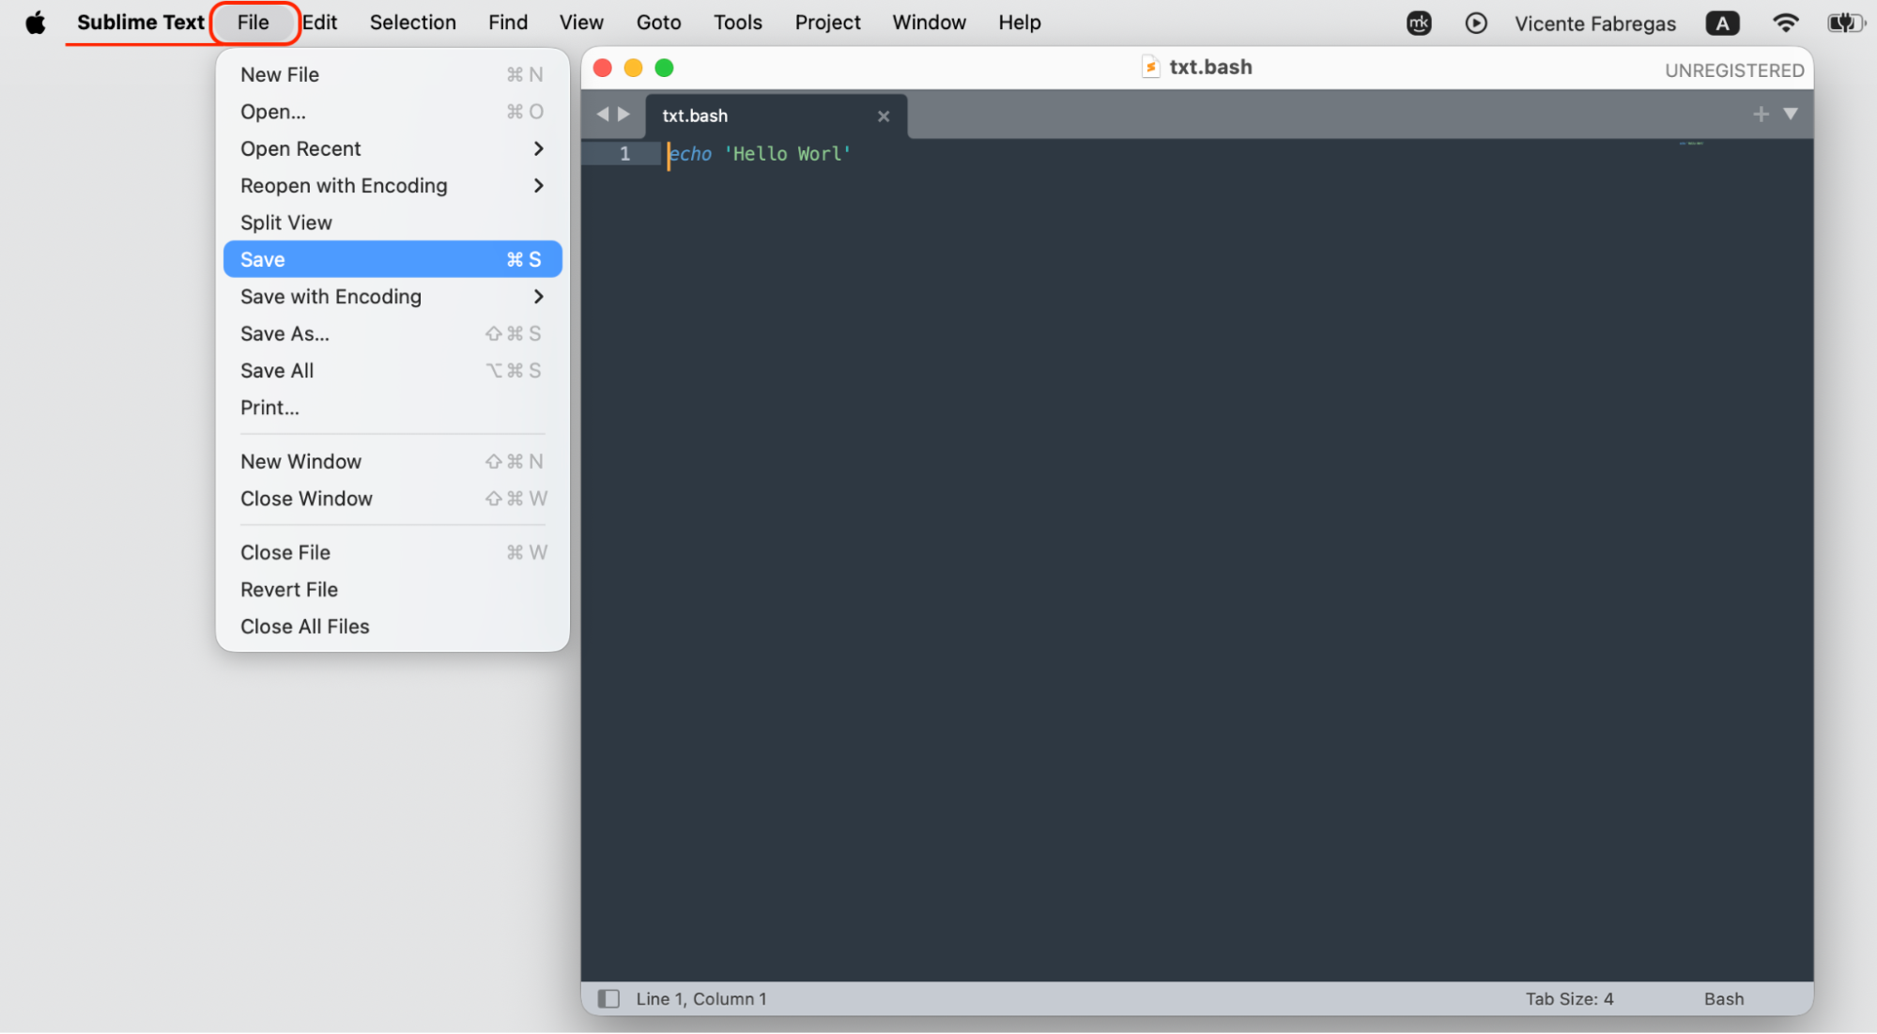
Task: Expand Reopen with Encoding submenu
Action: click(392, 186)
